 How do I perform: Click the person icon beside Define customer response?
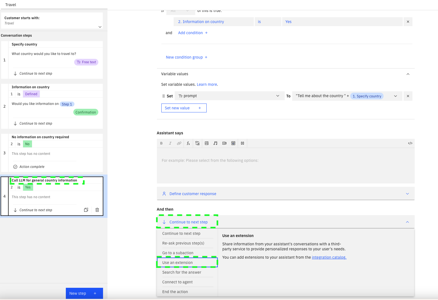[164, 194]
